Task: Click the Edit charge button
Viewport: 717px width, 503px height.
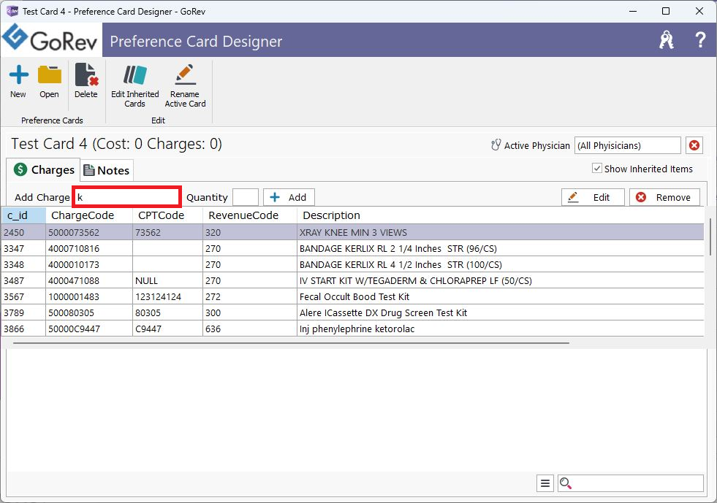Action: point(593,197)
